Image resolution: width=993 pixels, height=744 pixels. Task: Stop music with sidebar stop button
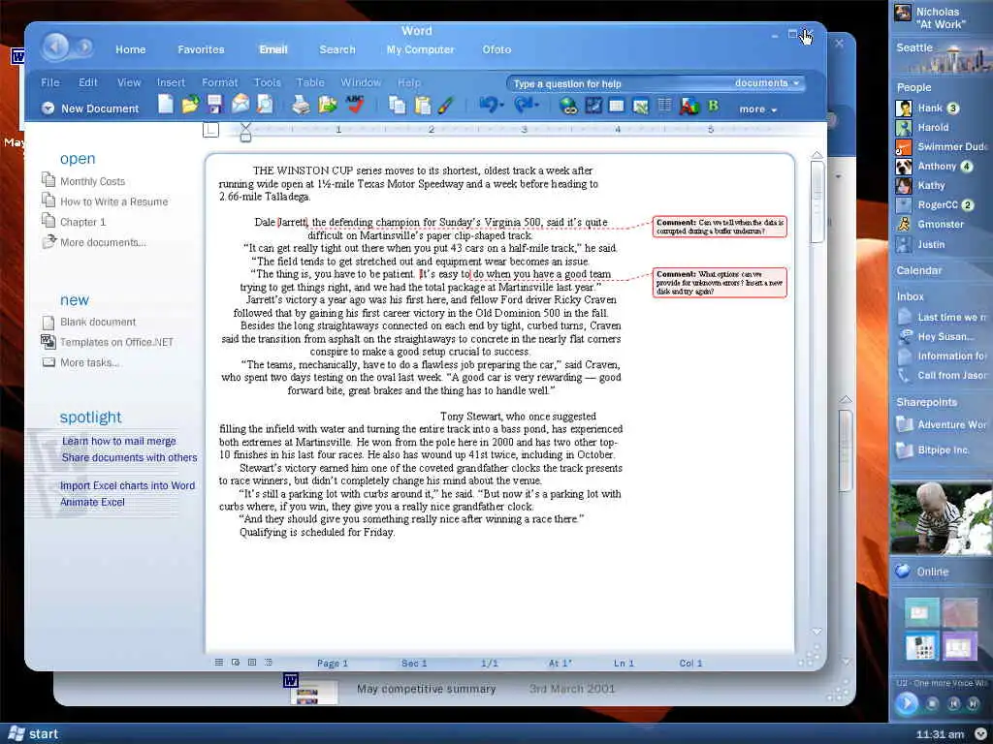(x=932, y=703)
